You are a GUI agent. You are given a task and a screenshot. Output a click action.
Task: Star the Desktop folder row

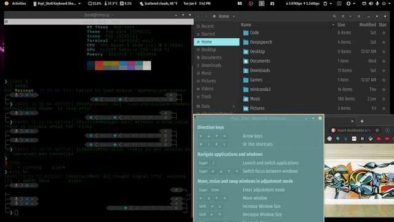[384, 52]
